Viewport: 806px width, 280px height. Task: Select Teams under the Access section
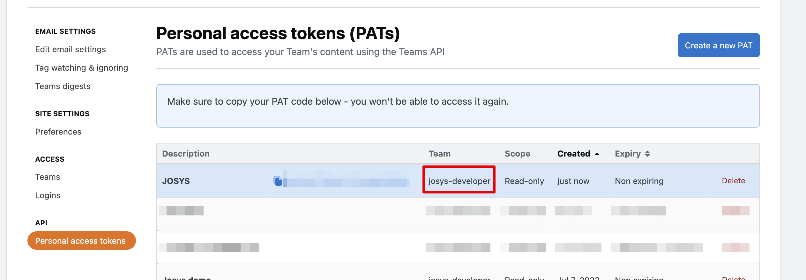pyautogui.click(x=48, y=177)
